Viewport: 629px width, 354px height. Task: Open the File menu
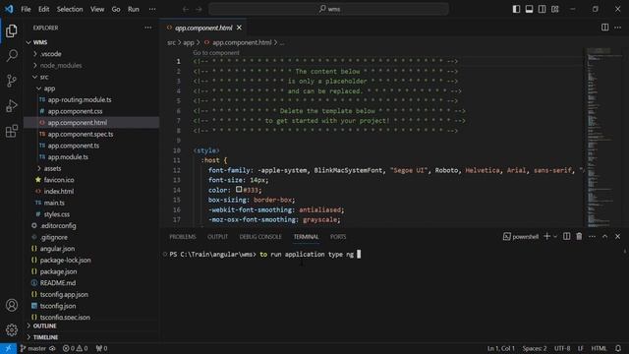tap(26, 9)
